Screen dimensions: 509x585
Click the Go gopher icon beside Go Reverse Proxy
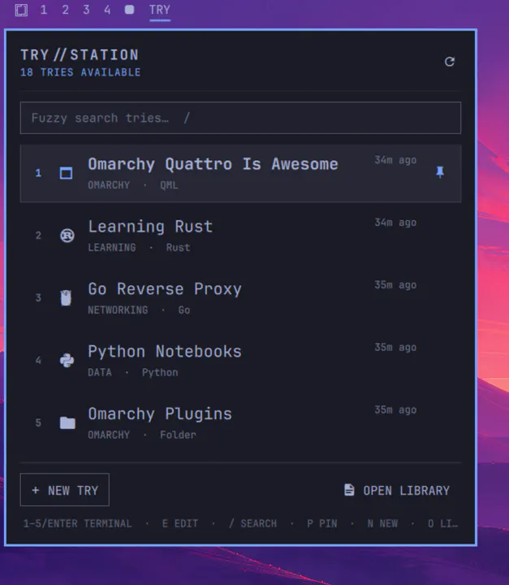click(x=66, y=297)
